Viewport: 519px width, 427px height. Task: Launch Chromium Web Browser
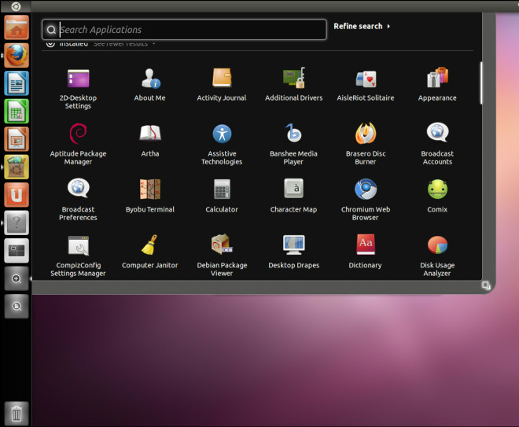pos(366,200)
